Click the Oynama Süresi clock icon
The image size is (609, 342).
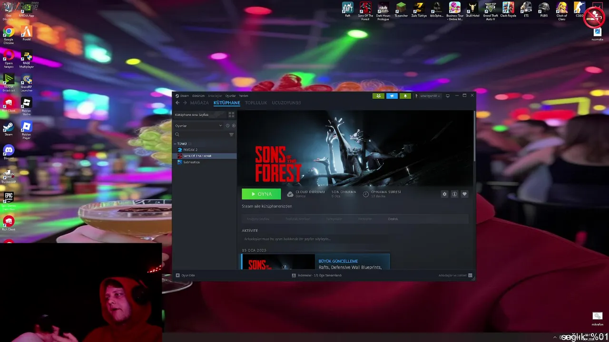pos(366,194)
